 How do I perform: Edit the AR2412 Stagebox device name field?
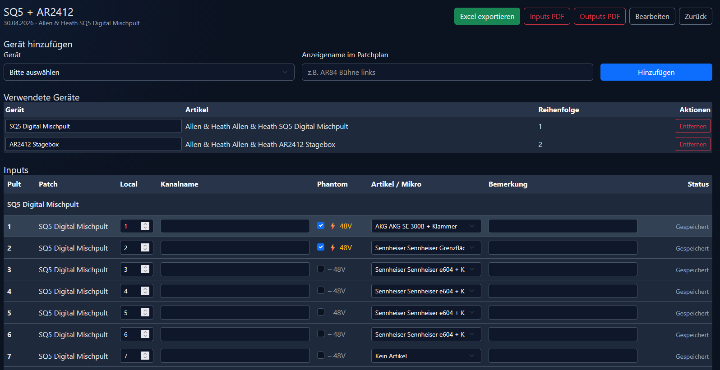click(93, 144)
